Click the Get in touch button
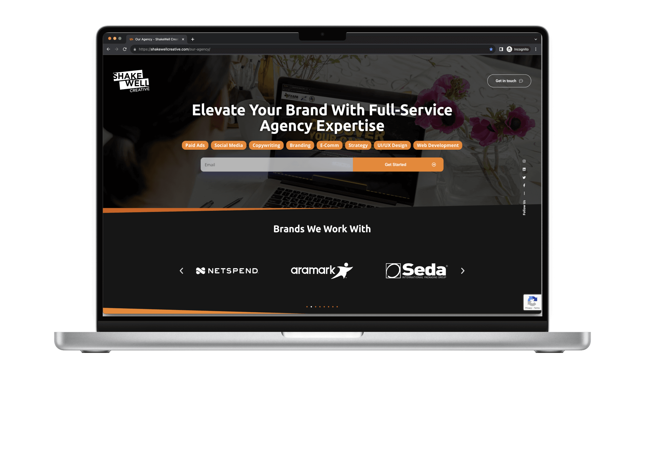645x458 pixels. (508, 80)
